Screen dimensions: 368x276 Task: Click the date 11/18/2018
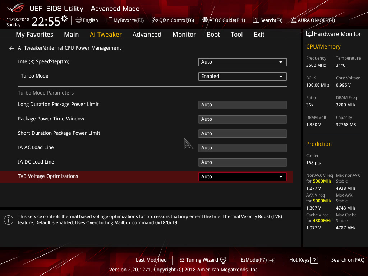[x=18, y=20]
